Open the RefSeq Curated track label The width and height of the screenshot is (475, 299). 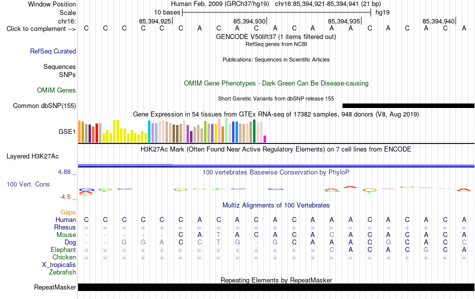click(x=53, y=51)
